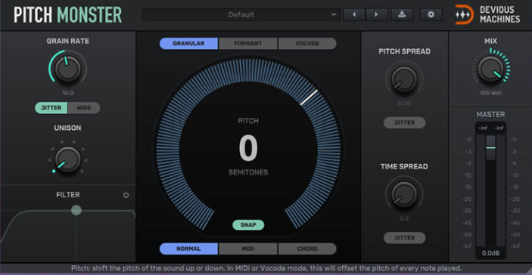Viewport: 532px width, 275px height.
Task: Switch to Chord pitch mode
Action: pos(307,249)
